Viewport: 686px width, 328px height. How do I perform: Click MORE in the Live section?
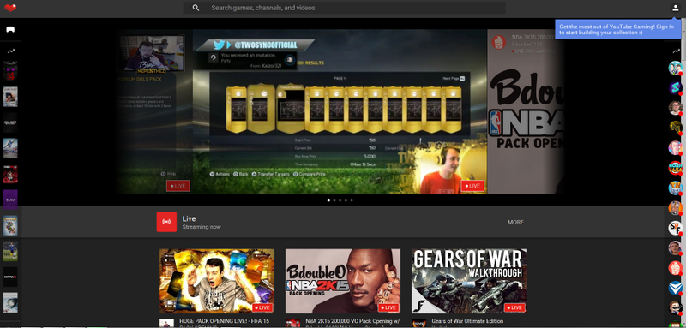click(515, 222)
